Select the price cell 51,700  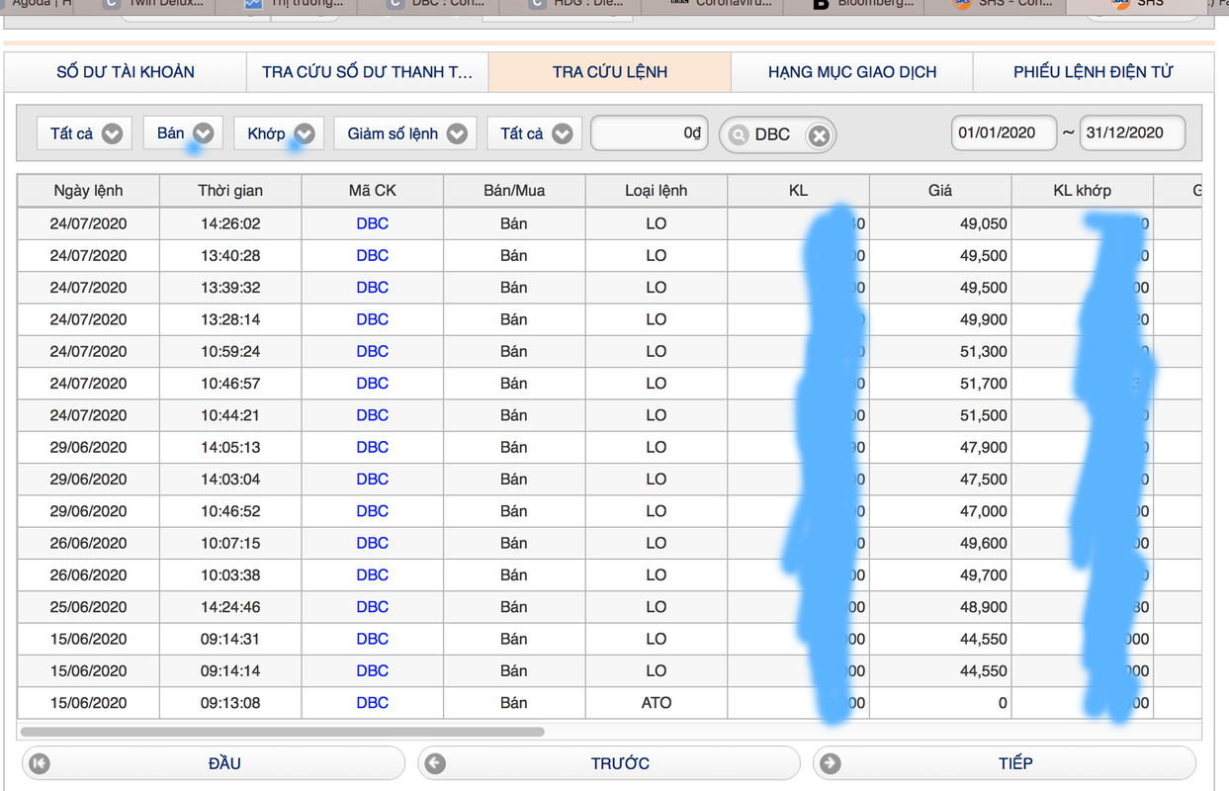(940, 383)
